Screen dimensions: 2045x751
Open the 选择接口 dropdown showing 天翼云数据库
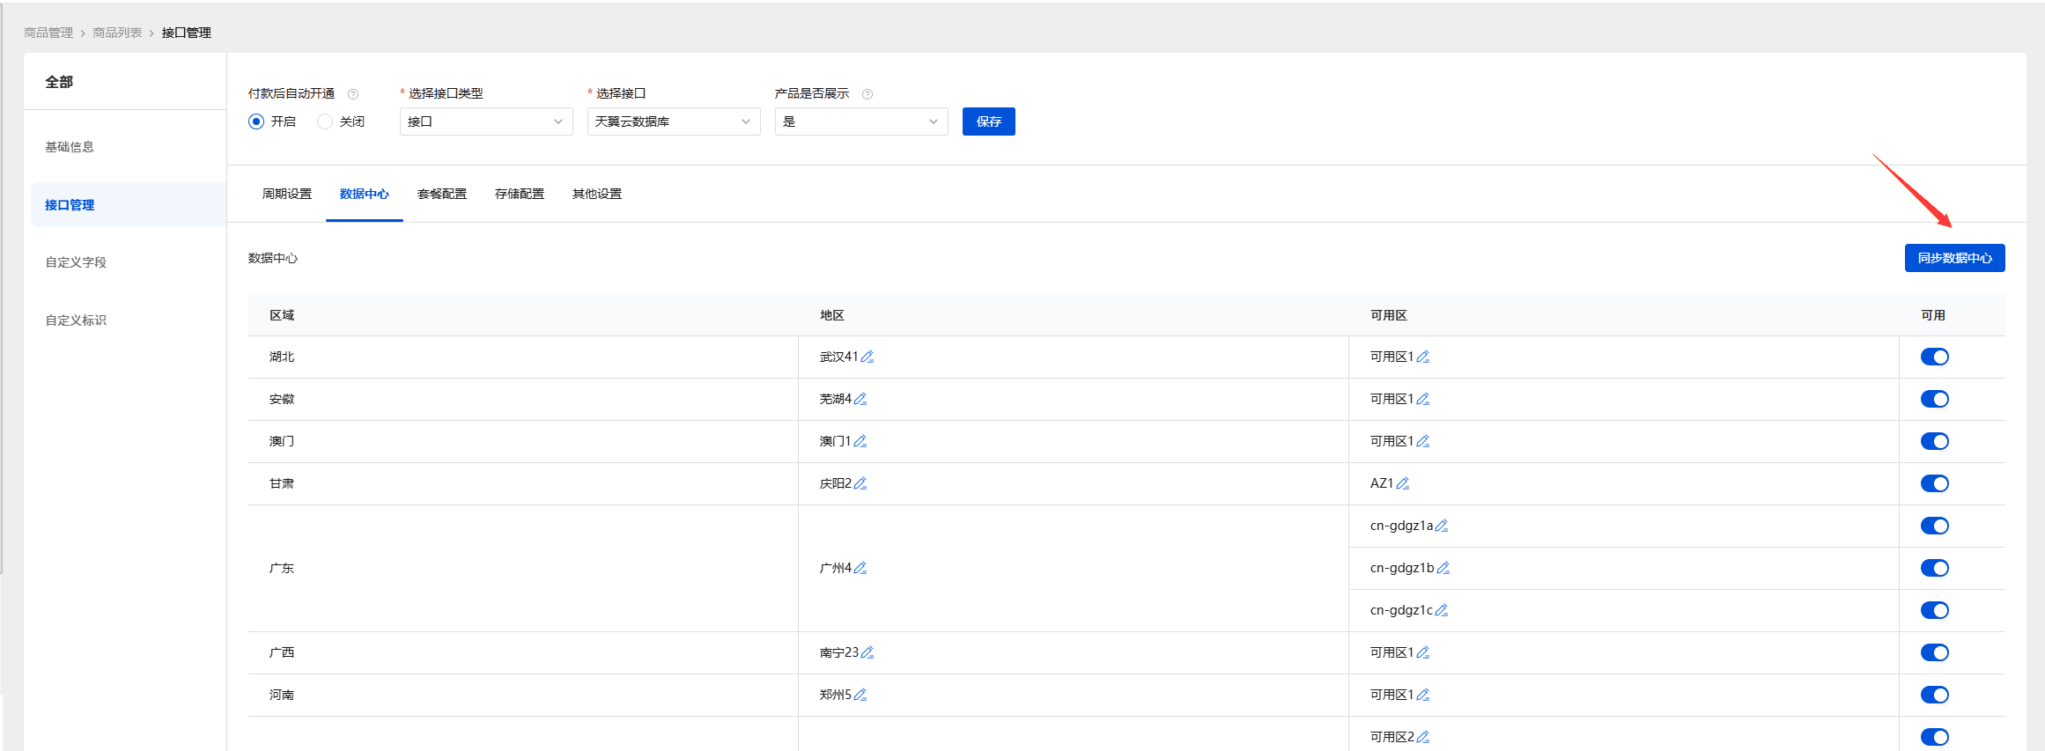pos(674,121)
